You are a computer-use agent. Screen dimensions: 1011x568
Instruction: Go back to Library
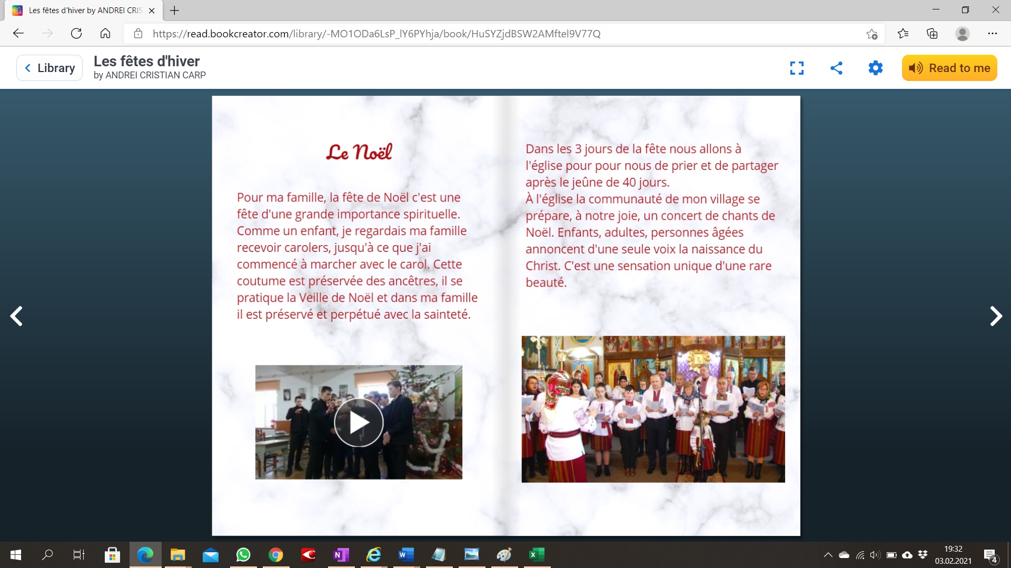[49, 68]
